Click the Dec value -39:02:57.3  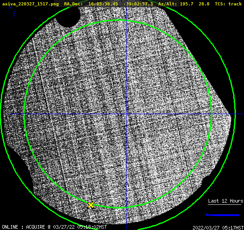[x=138, y=4]
